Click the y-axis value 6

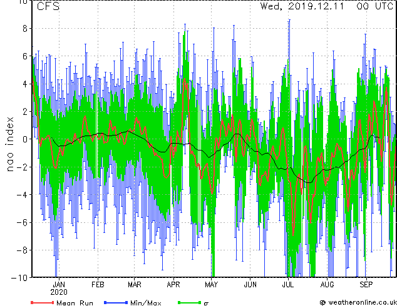(25, 56)
